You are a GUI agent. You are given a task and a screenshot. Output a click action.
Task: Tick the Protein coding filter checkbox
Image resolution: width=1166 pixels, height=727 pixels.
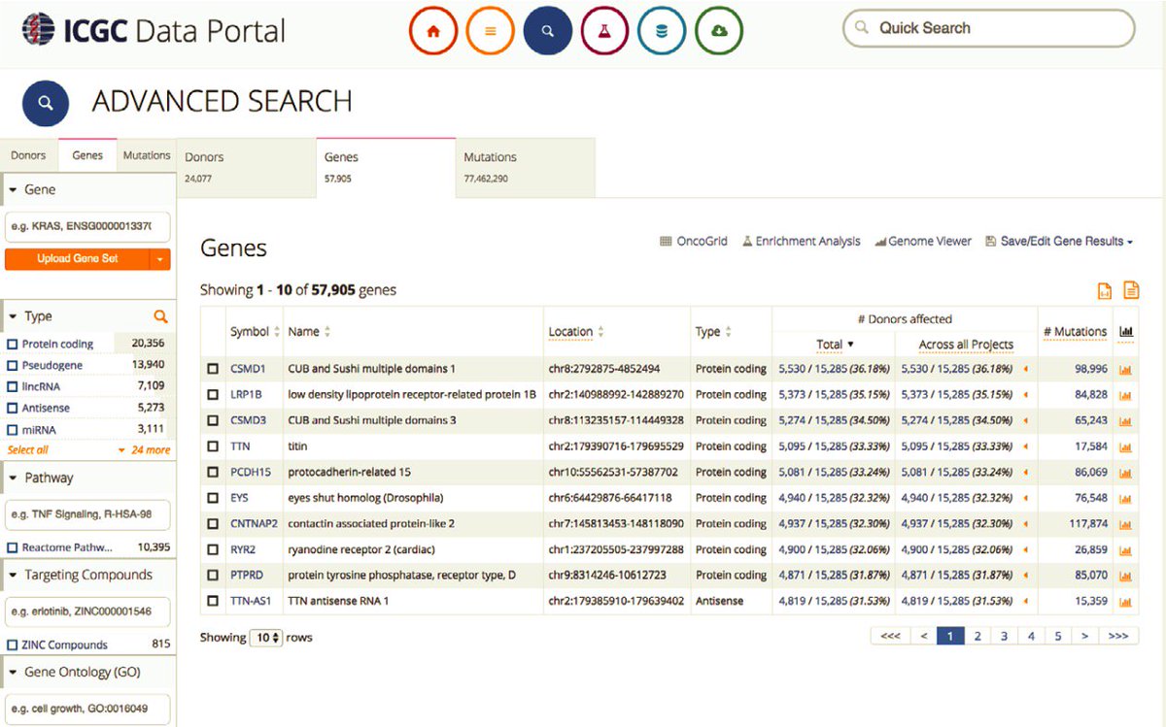13,344
